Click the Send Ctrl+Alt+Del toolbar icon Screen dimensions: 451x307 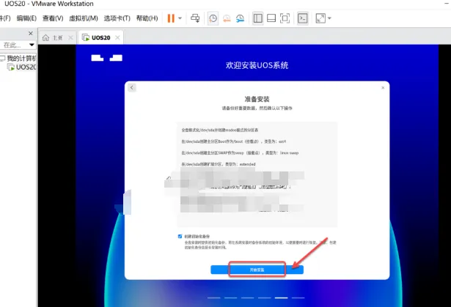tap(195, 18)
